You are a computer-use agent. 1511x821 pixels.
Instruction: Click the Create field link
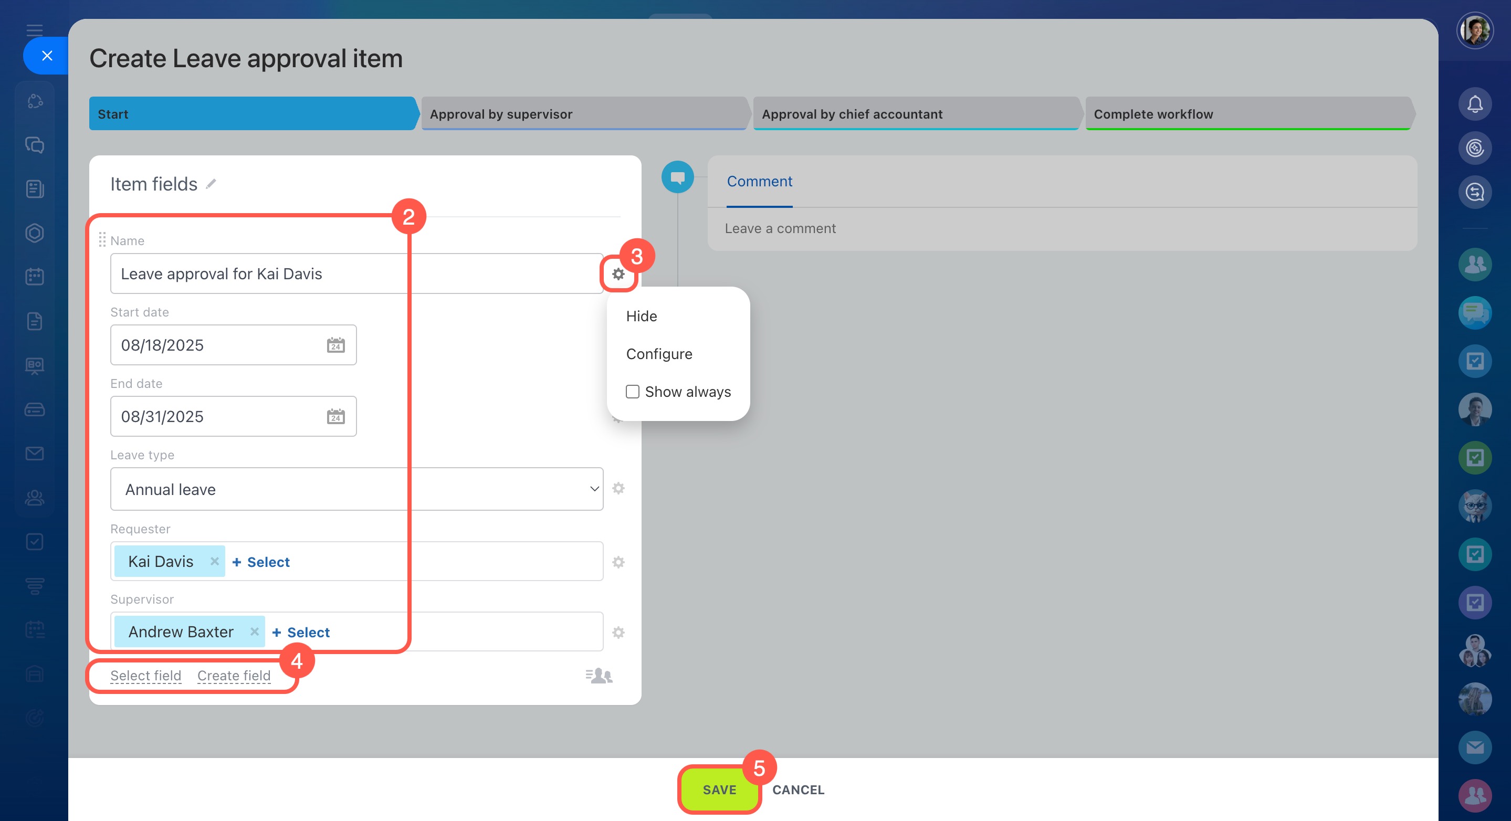pyautogui.click(x=234, y=676)
